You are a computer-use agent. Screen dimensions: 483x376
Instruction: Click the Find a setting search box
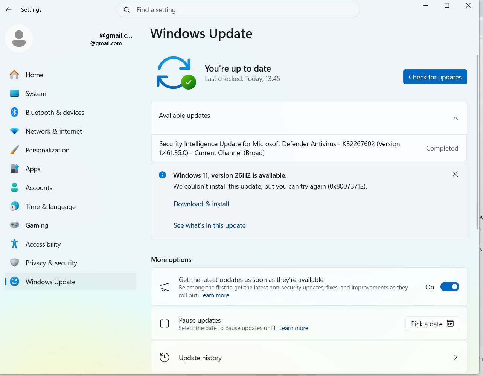coord(238,10)
